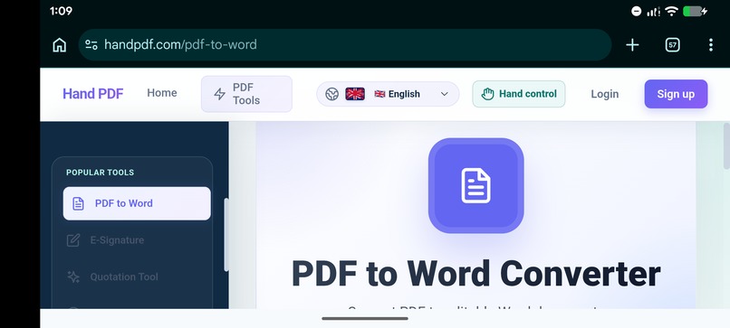Expand the English language dropdown
The image size is (730, 328).
click(388, 94)
